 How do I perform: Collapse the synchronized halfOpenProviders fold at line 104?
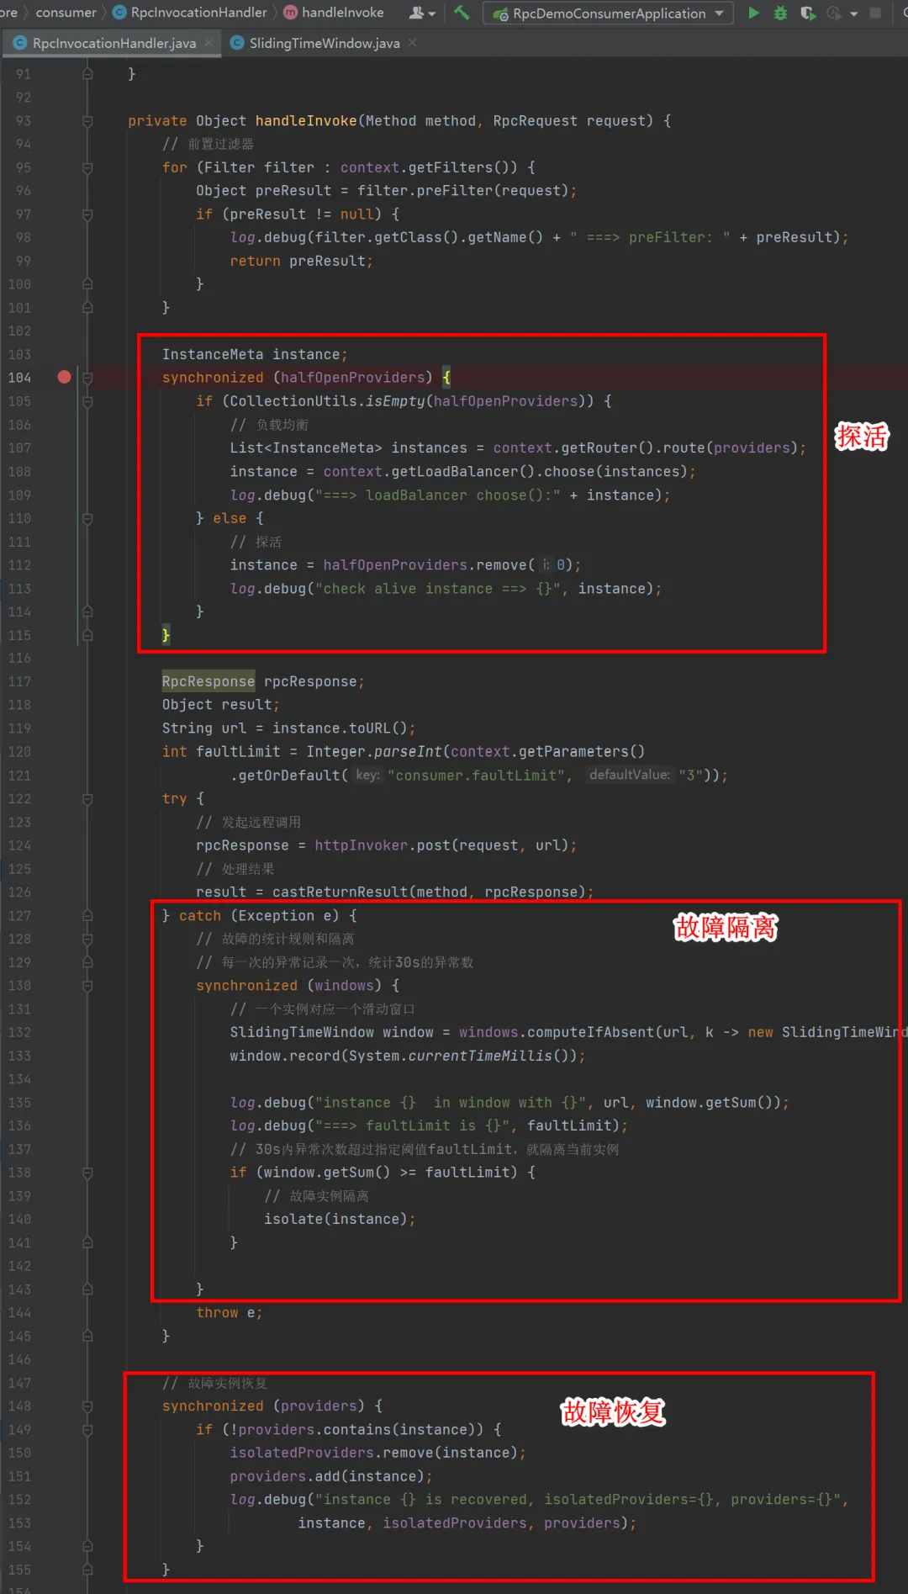(87, 378)
